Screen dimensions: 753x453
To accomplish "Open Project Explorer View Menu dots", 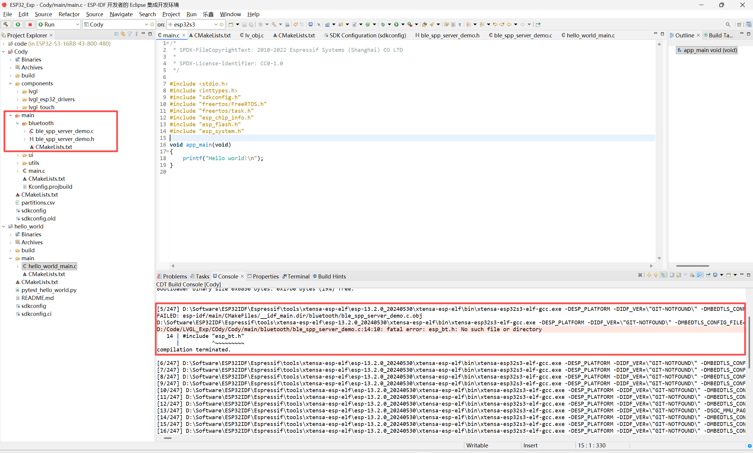I will click(136, 34).
